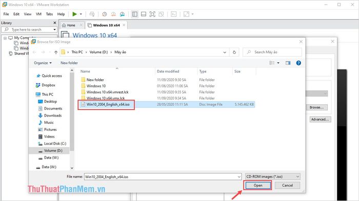Click the Browse... button in settings window
359x201 pixels.
pos(316,107)
